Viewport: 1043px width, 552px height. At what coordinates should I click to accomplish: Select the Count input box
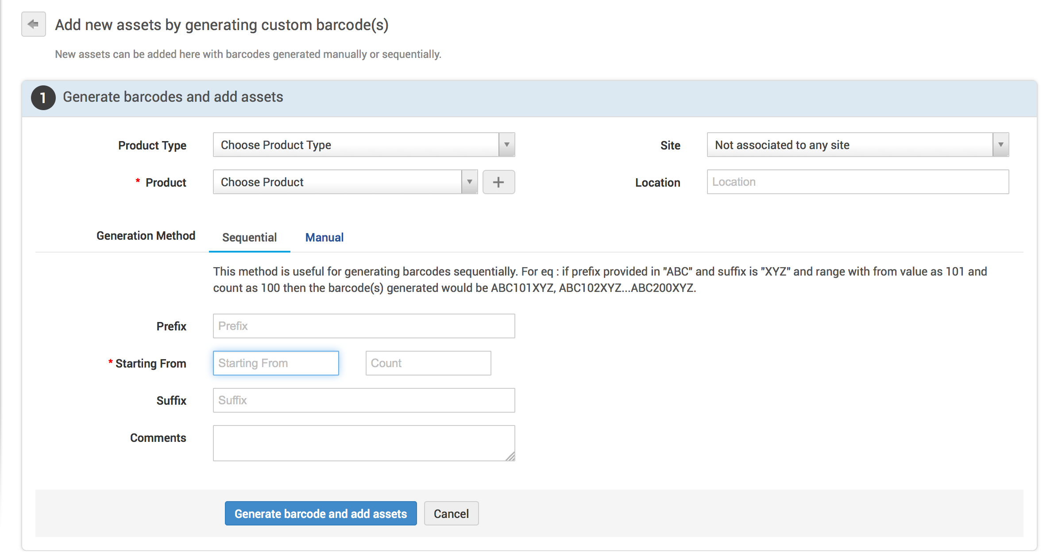[428, 364]
